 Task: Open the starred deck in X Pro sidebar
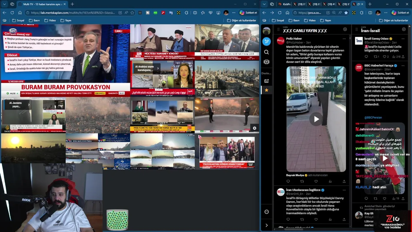point(267,90)
